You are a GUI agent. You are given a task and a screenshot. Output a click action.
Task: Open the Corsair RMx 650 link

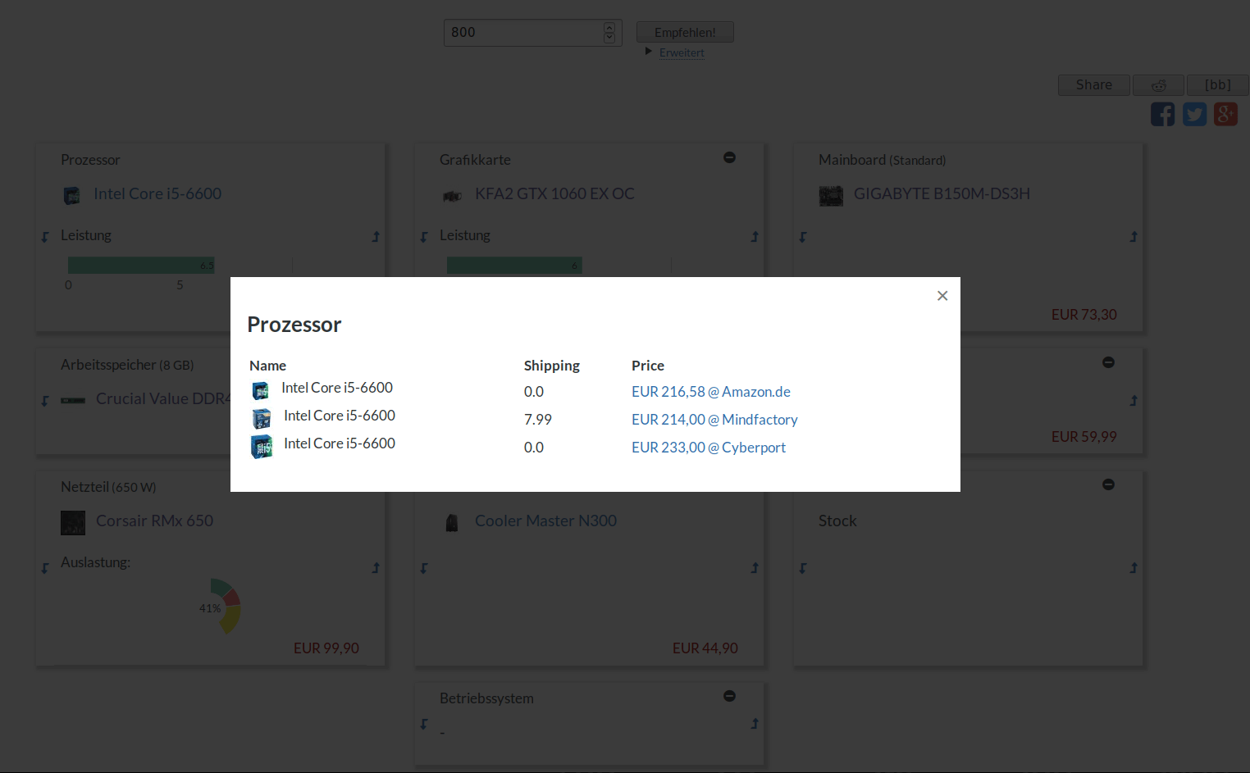[154, 521]
